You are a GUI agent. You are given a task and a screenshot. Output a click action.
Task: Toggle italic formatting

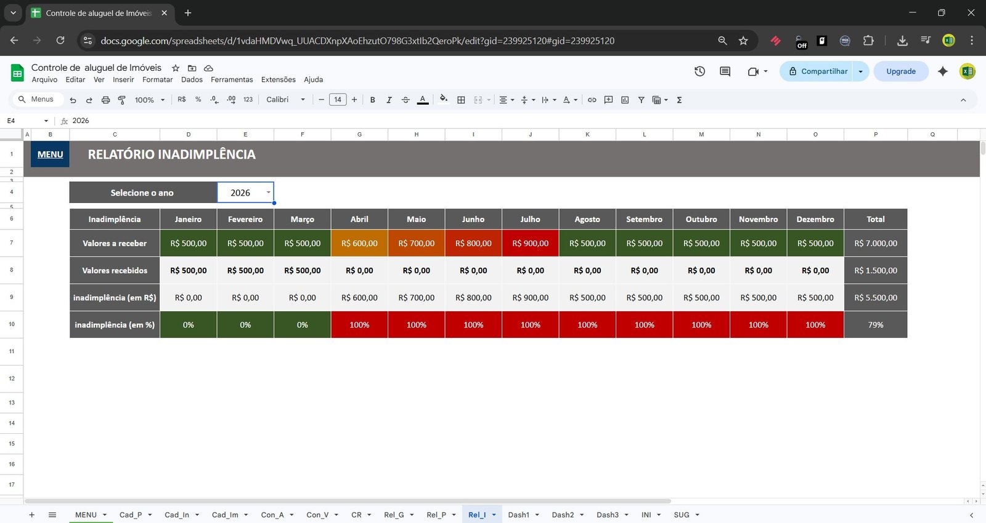[389, 100]
